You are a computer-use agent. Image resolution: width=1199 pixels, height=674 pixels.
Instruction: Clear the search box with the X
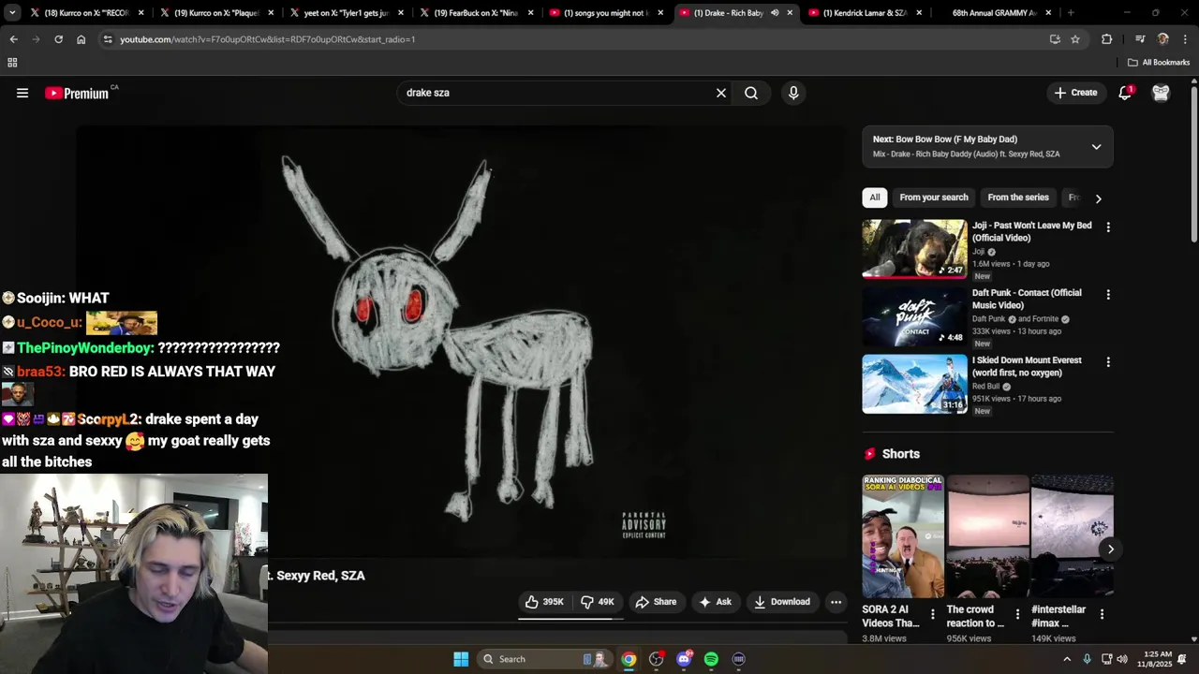click(x=721, y=93)
